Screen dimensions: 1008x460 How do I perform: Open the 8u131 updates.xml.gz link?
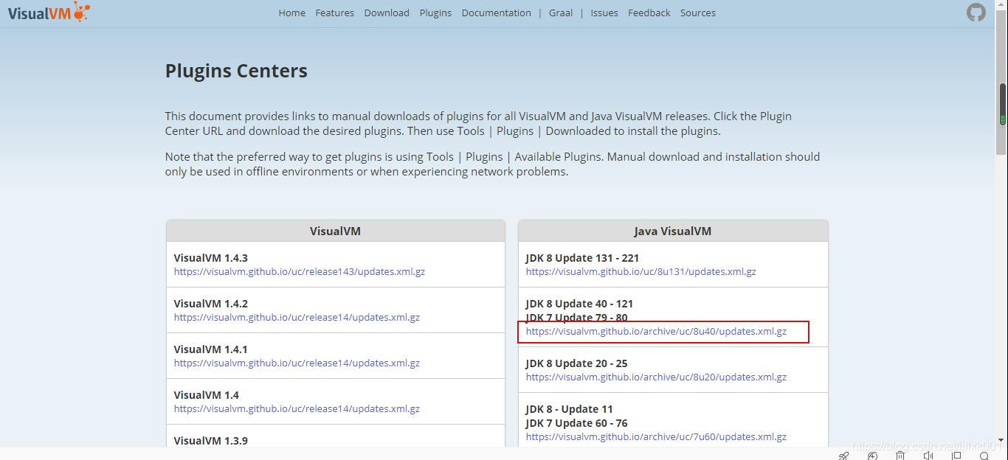[x=641, y=271]
